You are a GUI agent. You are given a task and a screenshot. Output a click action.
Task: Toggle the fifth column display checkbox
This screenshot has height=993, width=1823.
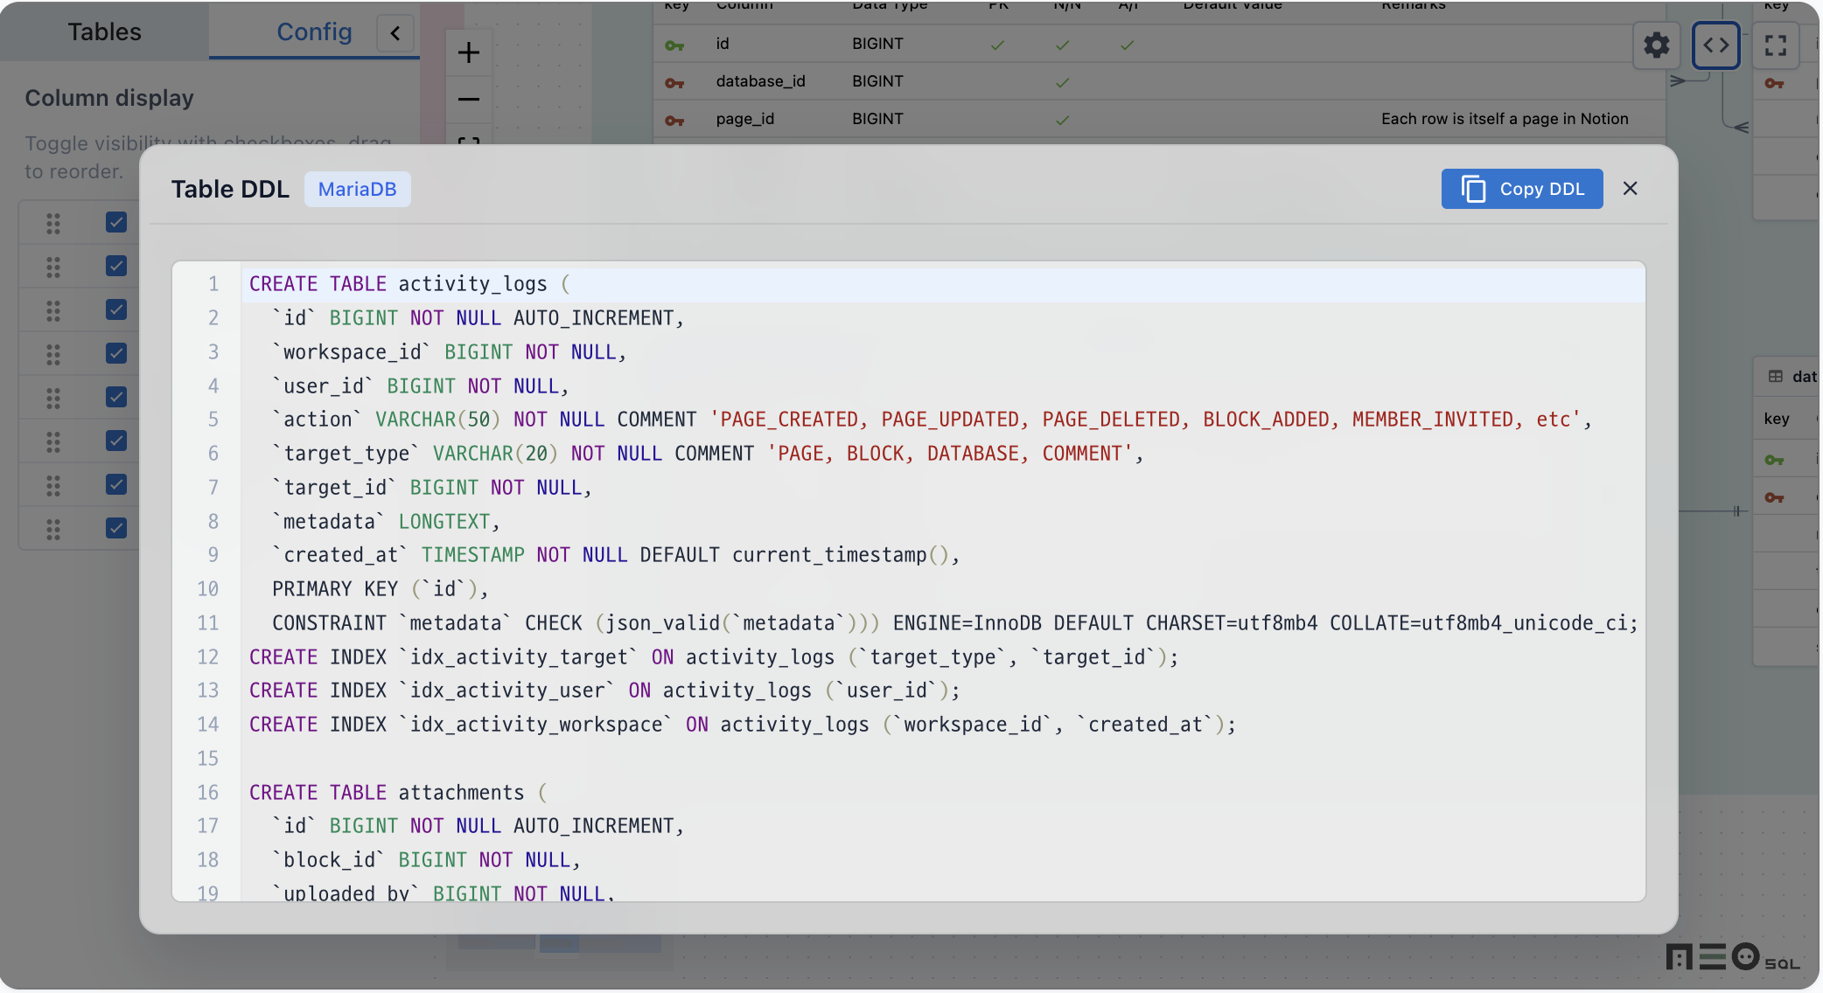(x=116, y=397)
